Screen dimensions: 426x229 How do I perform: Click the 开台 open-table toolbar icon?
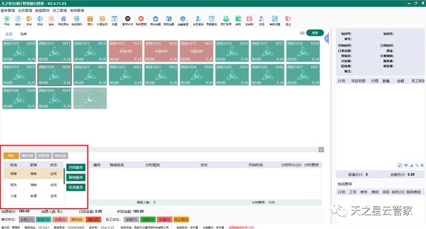tap(6, 20)
